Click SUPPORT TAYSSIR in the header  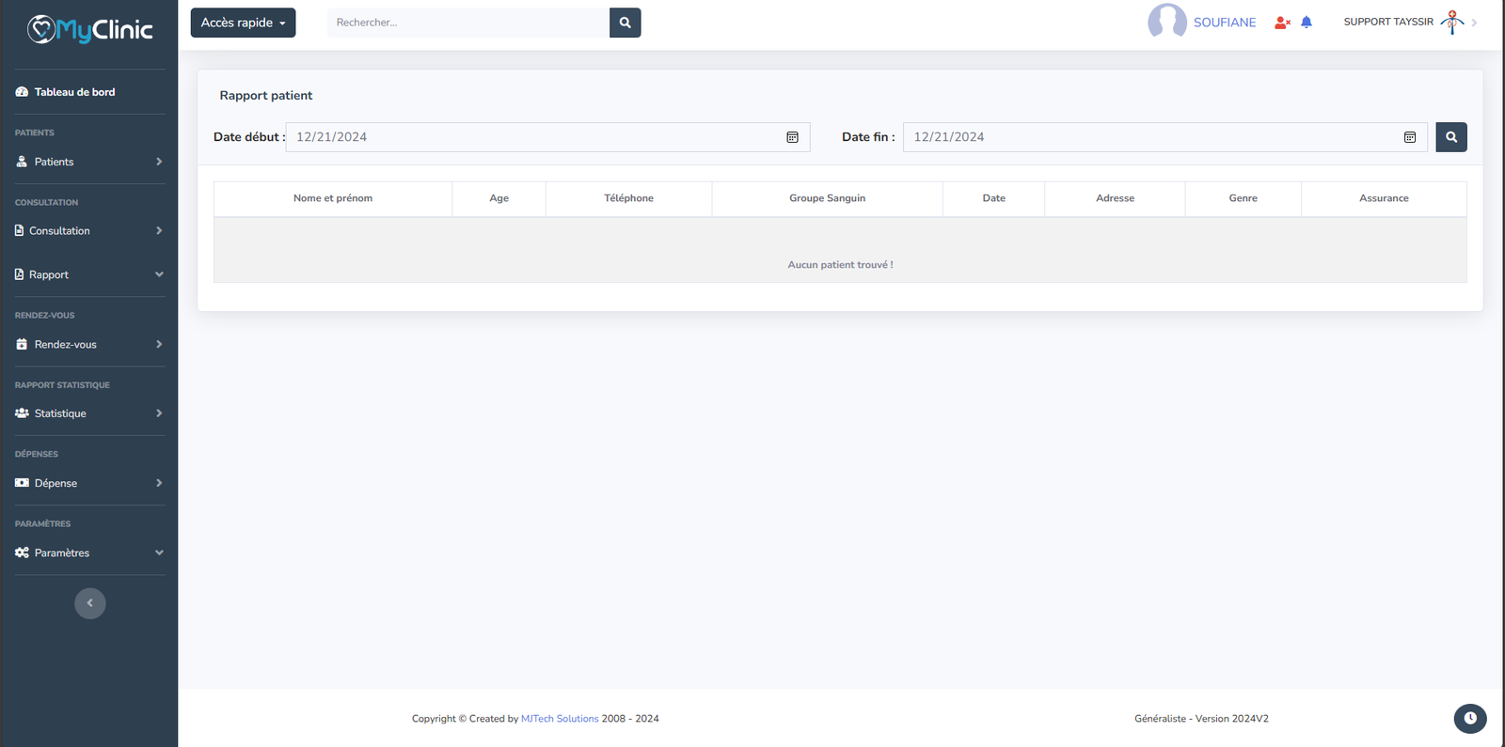(1388, 22)
